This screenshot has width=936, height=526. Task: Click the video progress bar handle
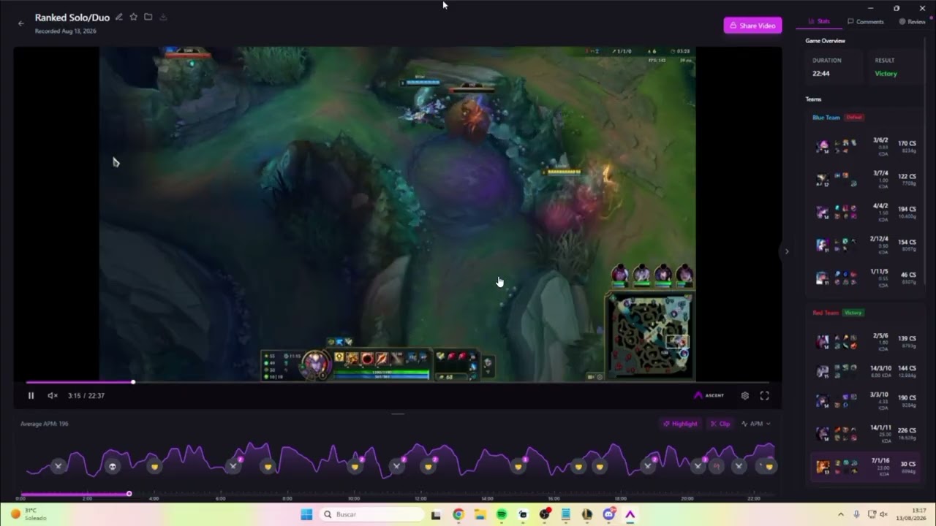(133, 382)
